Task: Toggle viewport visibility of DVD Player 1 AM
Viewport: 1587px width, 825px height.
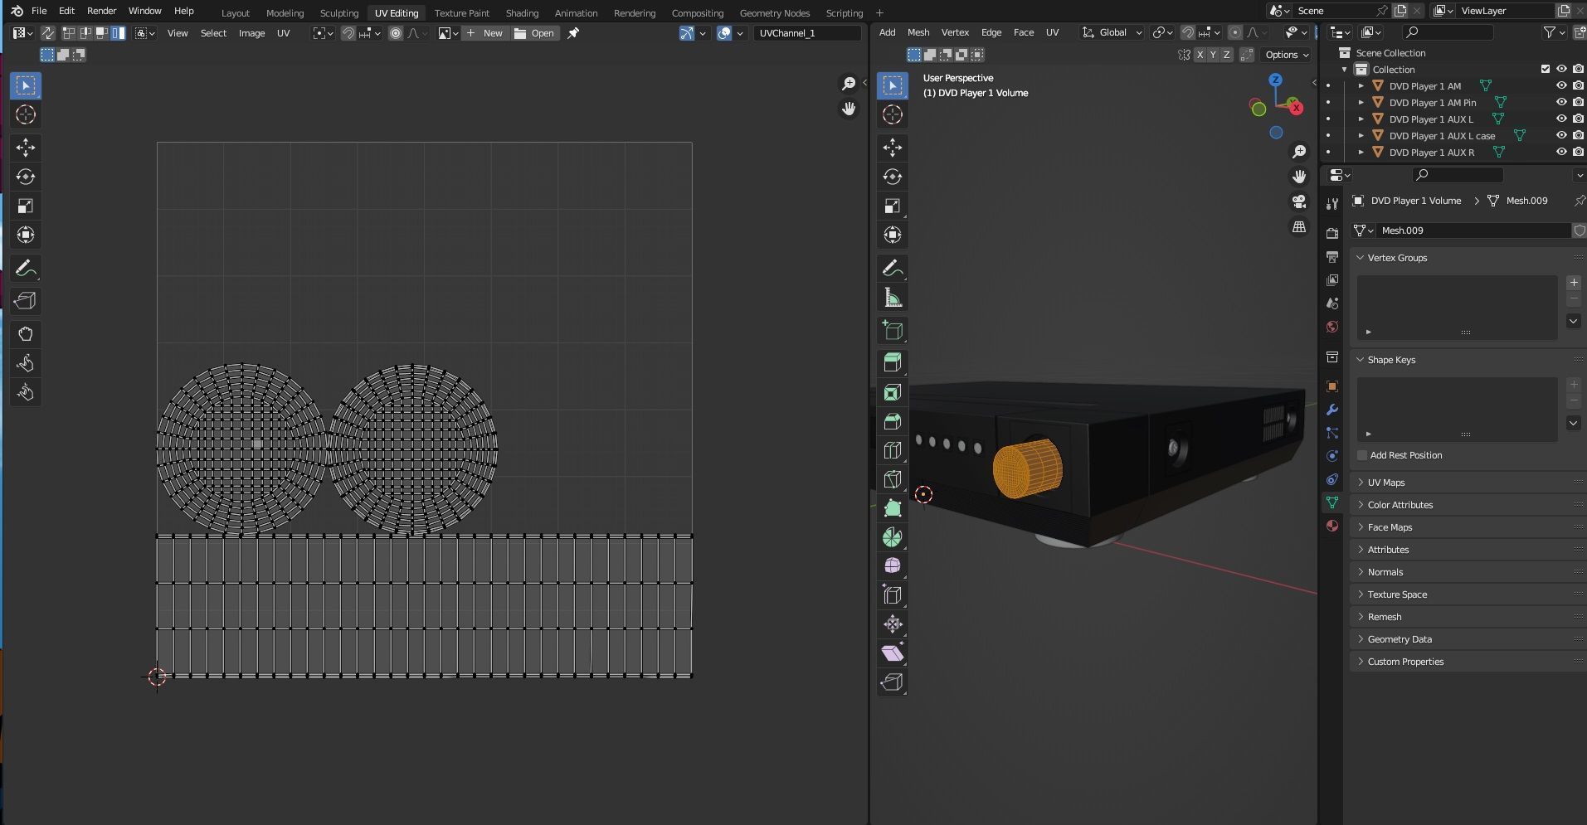Action: 1561,85
